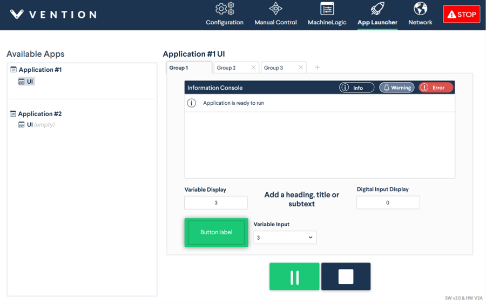Open Manual Control from top bar

tap(275, 9)
